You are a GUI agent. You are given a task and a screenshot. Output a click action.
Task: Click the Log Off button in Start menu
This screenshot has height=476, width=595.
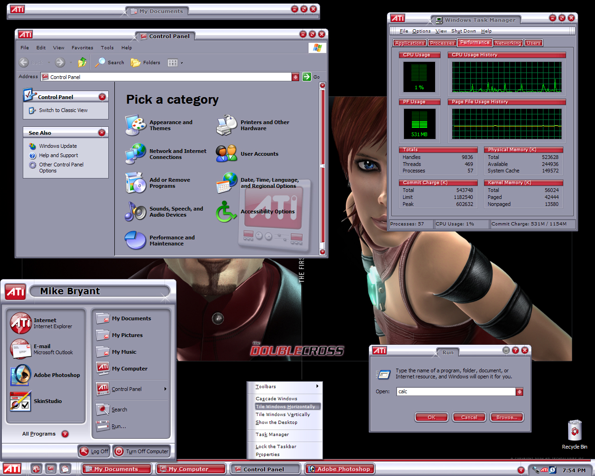coord(94,451)
